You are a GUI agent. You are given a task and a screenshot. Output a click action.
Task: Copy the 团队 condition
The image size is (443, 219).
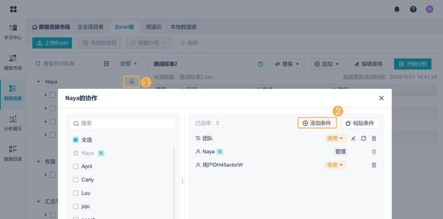363,139
